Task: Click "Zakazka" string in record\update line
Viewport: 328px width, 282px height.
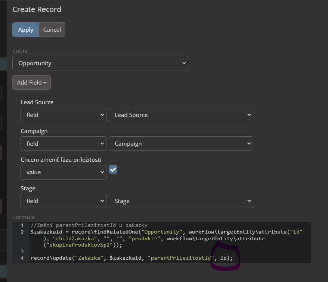Action: tap(90, 258)
